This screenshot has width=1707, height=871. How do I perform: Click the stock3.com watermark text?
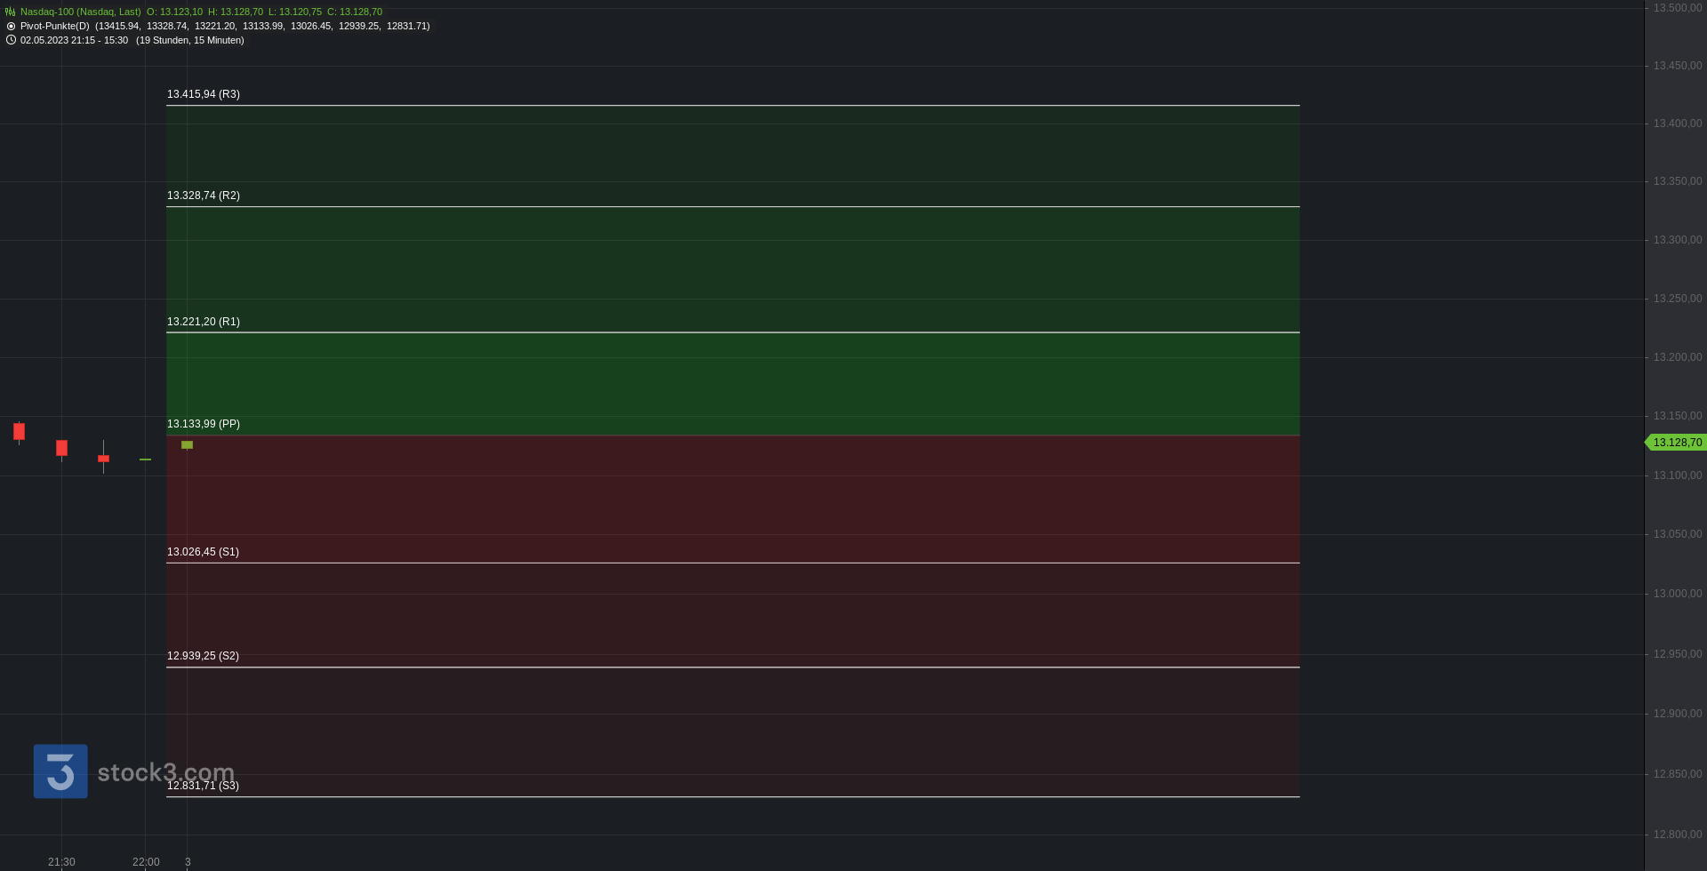coord(166,772)
